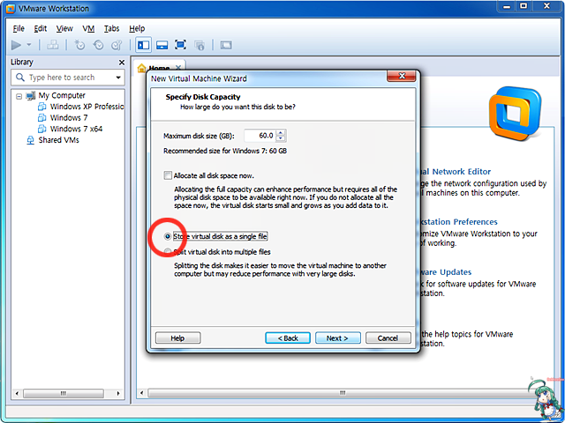Click the Take Snapshot toolbar icon

[x=79, y=45]
